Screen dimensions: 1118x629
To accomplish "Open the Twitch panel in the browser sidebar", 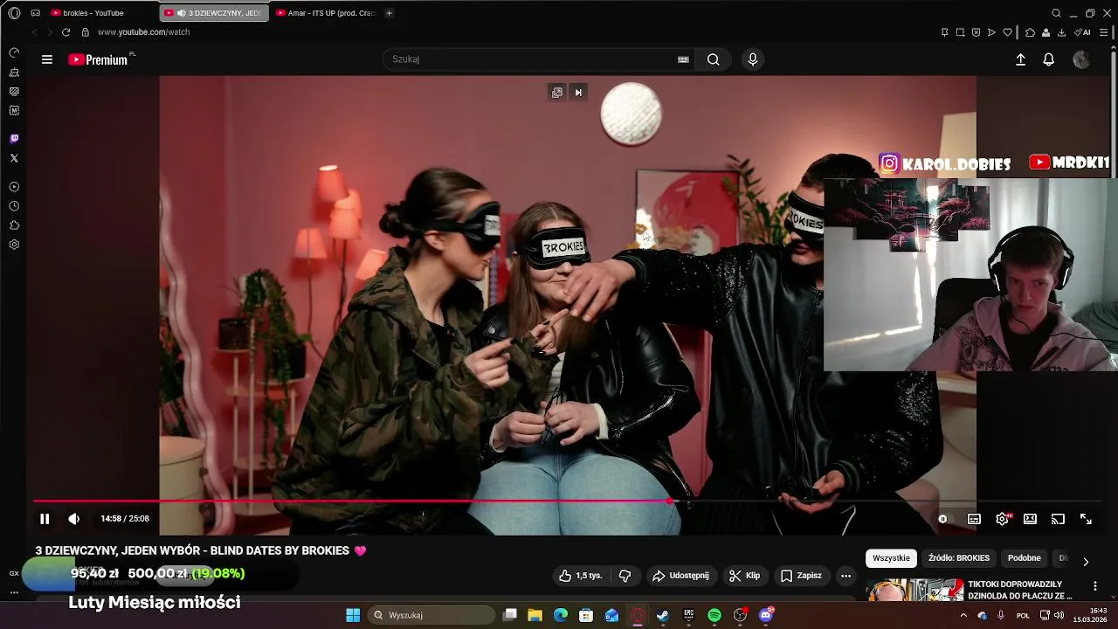I will point(14,139).
